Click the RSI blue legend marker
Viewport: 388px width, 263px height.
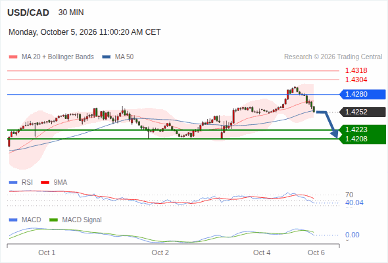pyautogui.click(x=13, y=183)
